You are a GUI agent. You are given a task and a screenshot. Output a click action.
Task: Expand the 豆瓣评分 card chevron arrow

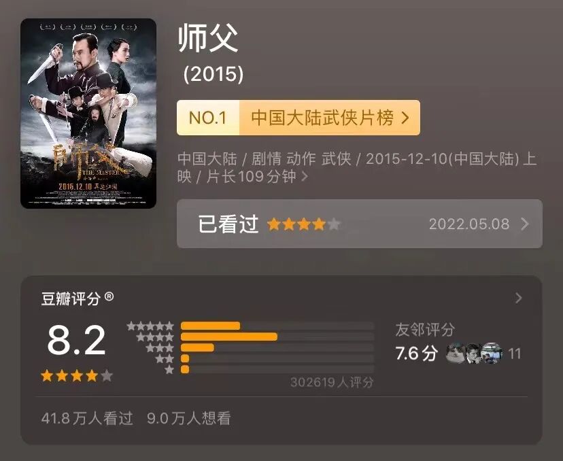(519, 298)
